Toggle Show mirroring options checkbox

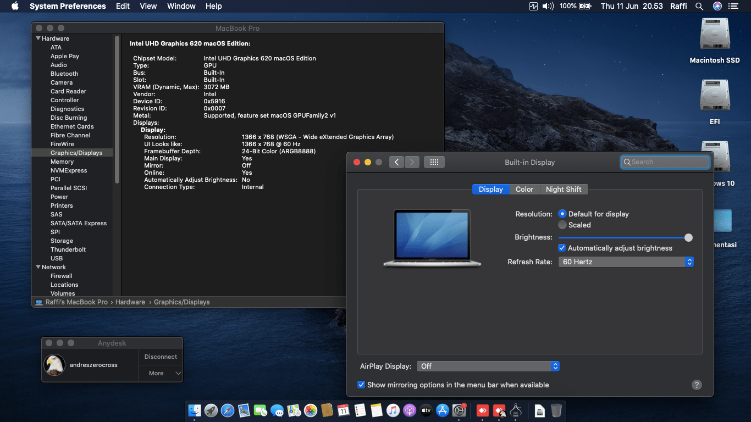click(361, 385)
